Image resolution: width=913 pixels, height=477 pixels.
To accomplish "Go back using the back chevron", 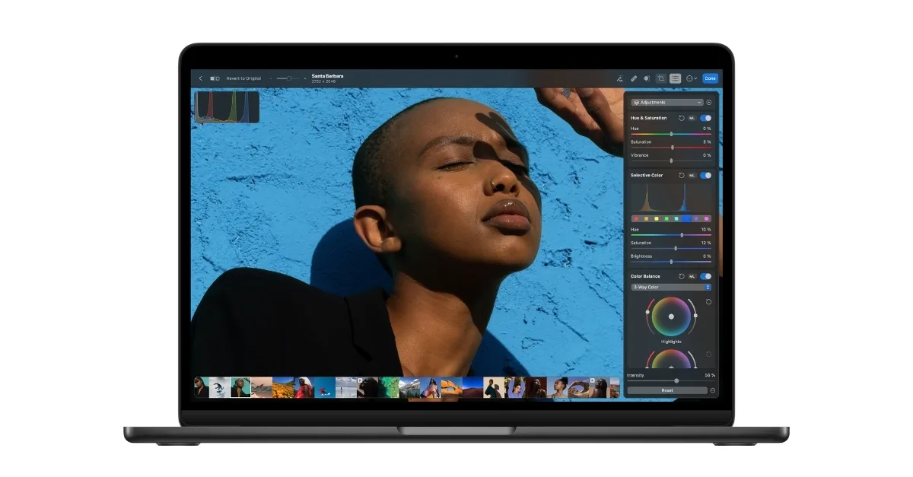I will coord(201,78).
